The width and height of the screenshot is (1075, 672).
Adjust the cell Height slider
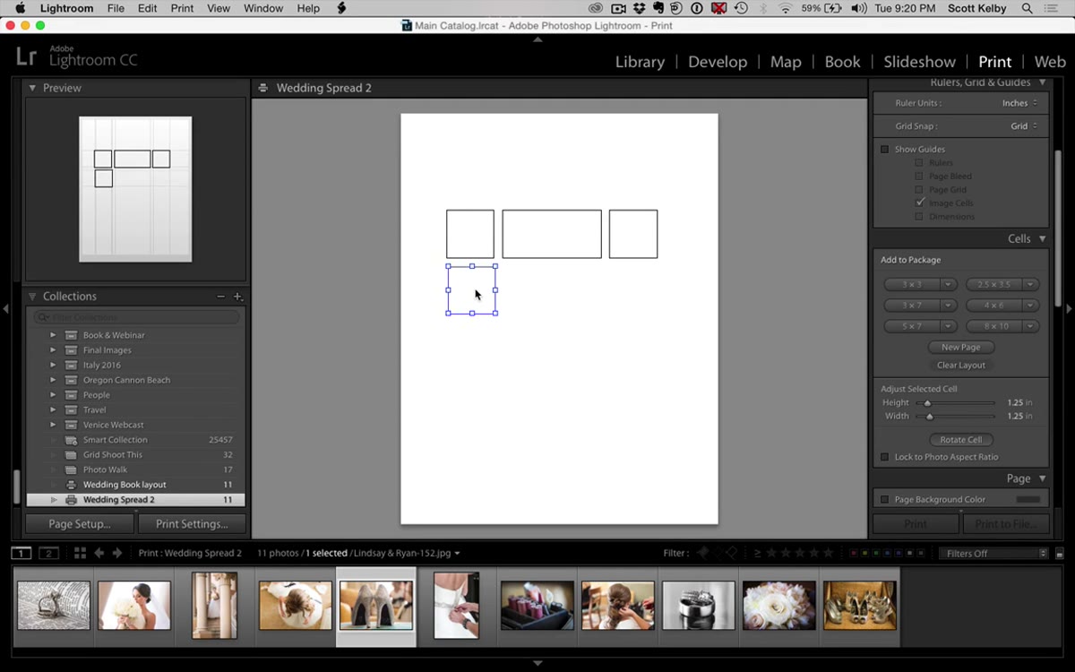point(927,403)
